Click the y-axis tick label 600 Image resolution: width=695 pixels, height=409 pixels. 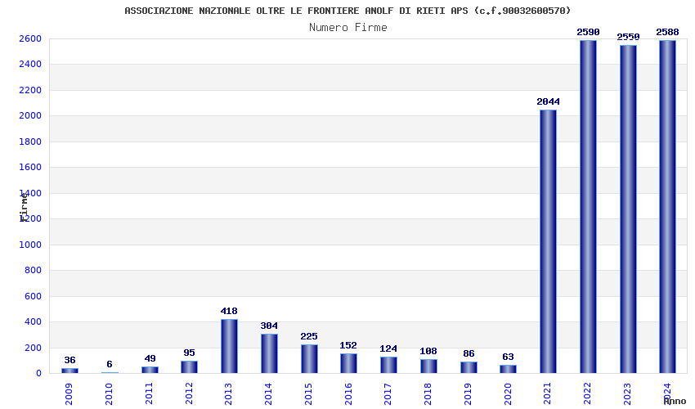(34, 296)
